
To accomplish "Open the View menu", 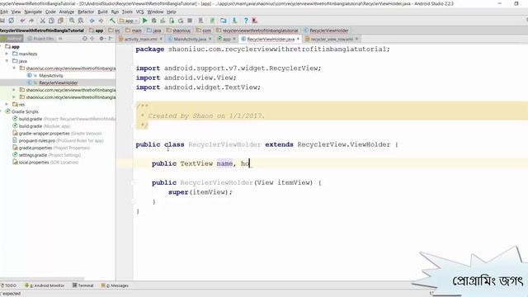I will pos(16,12).
